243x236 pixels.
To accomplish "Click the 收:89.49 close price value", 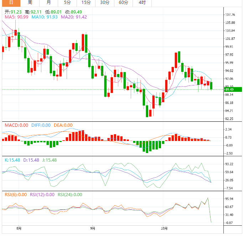I will (x=73, y=12).
